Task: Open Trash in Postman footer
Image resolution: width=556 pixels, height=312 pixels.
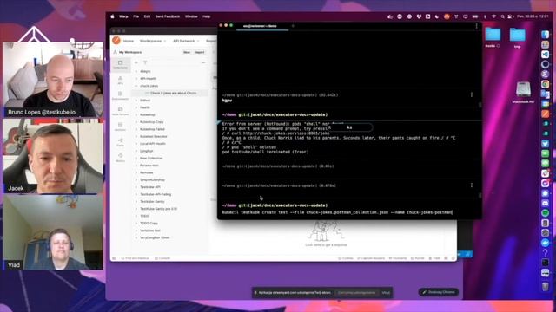Action: pyautogui.click(x=434, y=258)
